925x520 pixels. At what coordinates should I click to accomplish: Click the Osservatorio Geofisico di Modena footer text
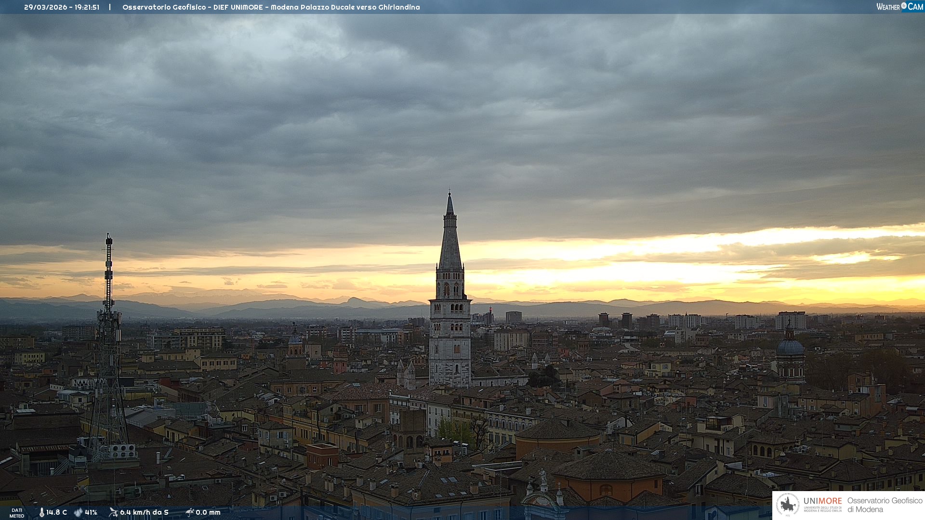885,505
